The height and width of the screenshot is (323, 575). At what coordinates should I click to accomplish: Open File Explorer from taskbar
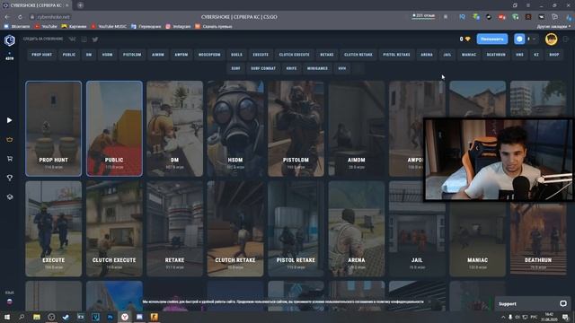pyautogui.click(x=37, y=317)
